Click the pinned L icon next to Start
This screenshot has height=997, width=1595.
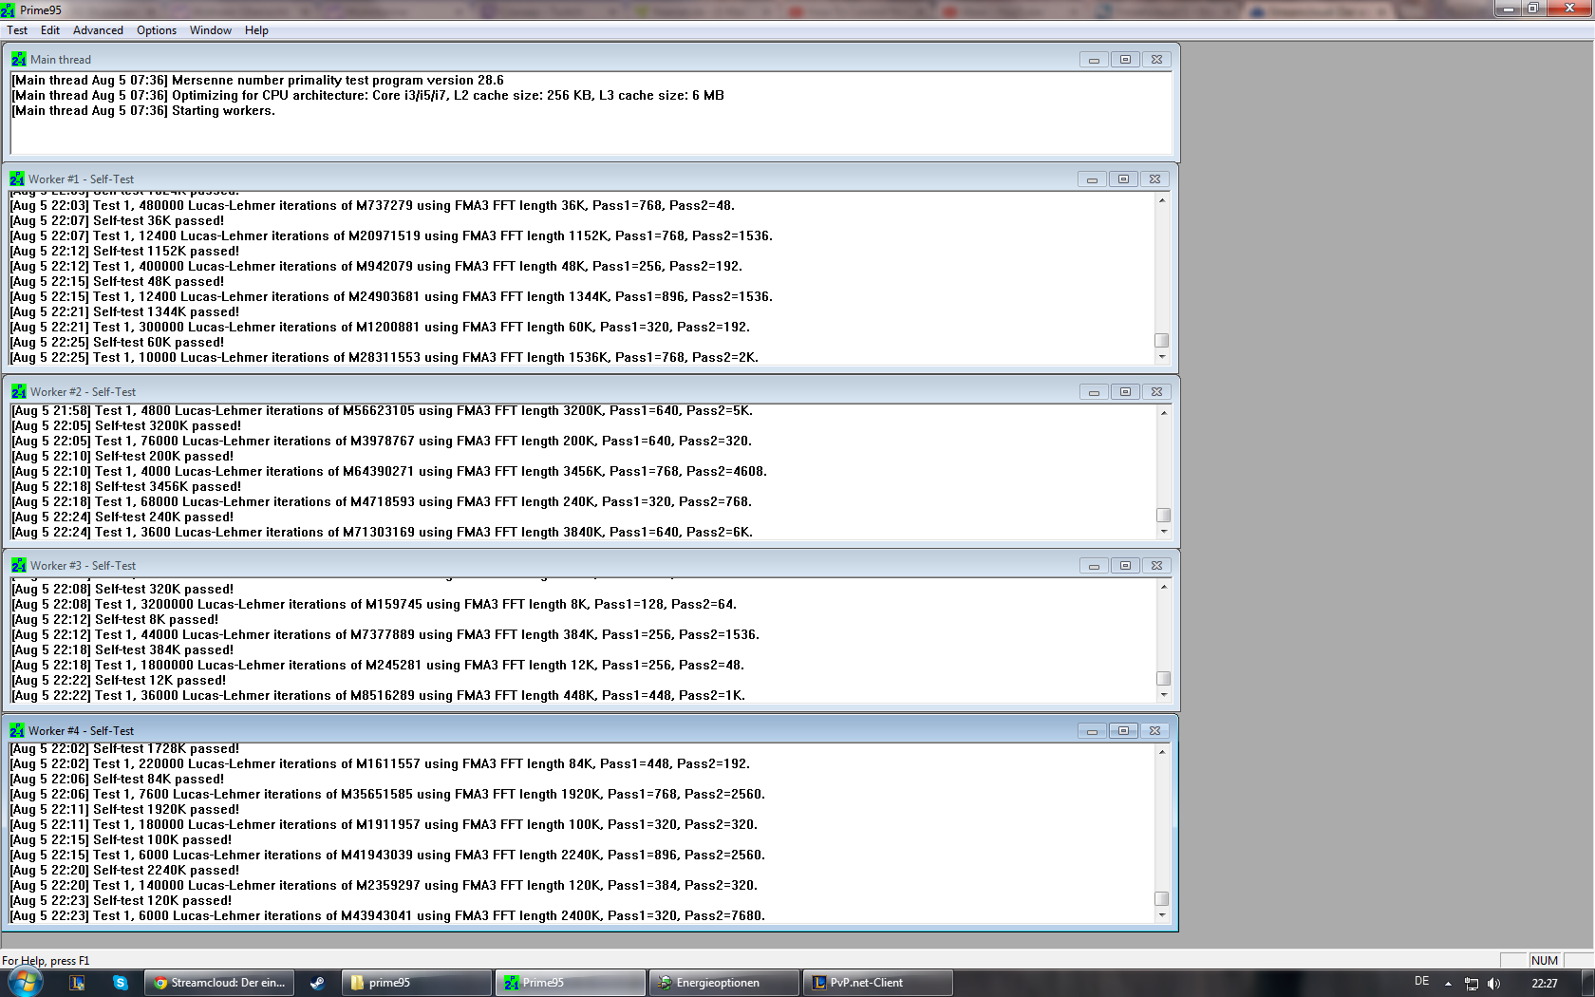click(x=77, y=983)
